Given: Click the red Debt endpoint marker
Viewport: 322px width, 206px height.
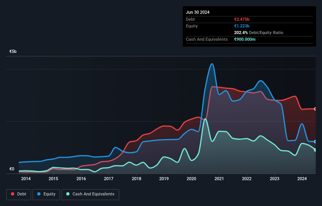Looking at the screenshot, I should [315, 109].
